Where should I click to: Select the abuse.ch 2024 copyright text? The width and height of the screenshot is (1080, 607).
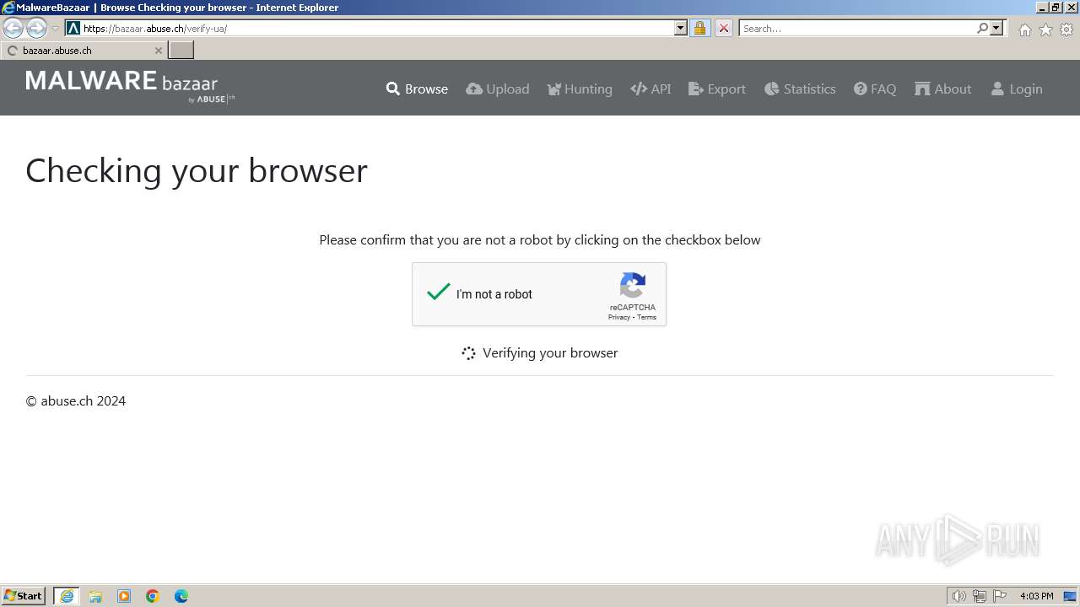(x=76, y=401)
